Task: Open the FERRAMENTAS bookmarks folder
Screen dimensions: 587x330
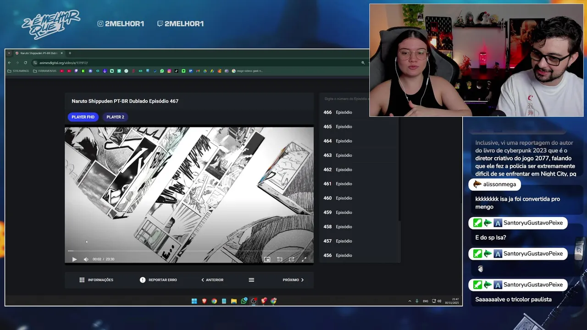Action: coord(44,71)
